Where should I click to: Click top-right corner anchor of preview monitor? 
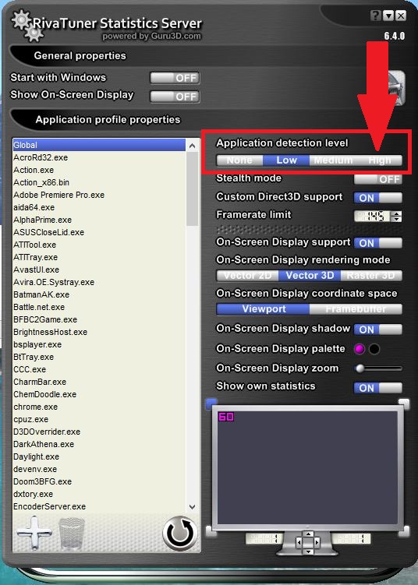click(404, 403)
